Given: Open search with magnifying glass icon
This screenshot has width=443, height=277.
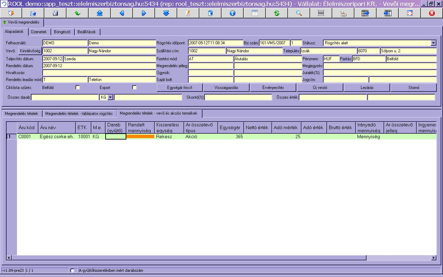Looking at the screenshot, I should [x=299, y=13].
